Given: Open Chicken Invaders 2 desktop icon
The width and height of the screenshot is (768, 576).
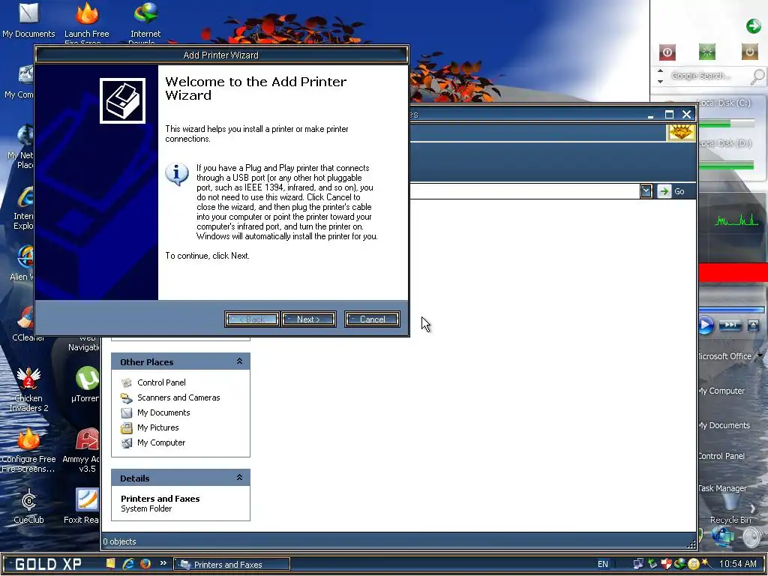Looking at the screenshot, I should point(28,389).
